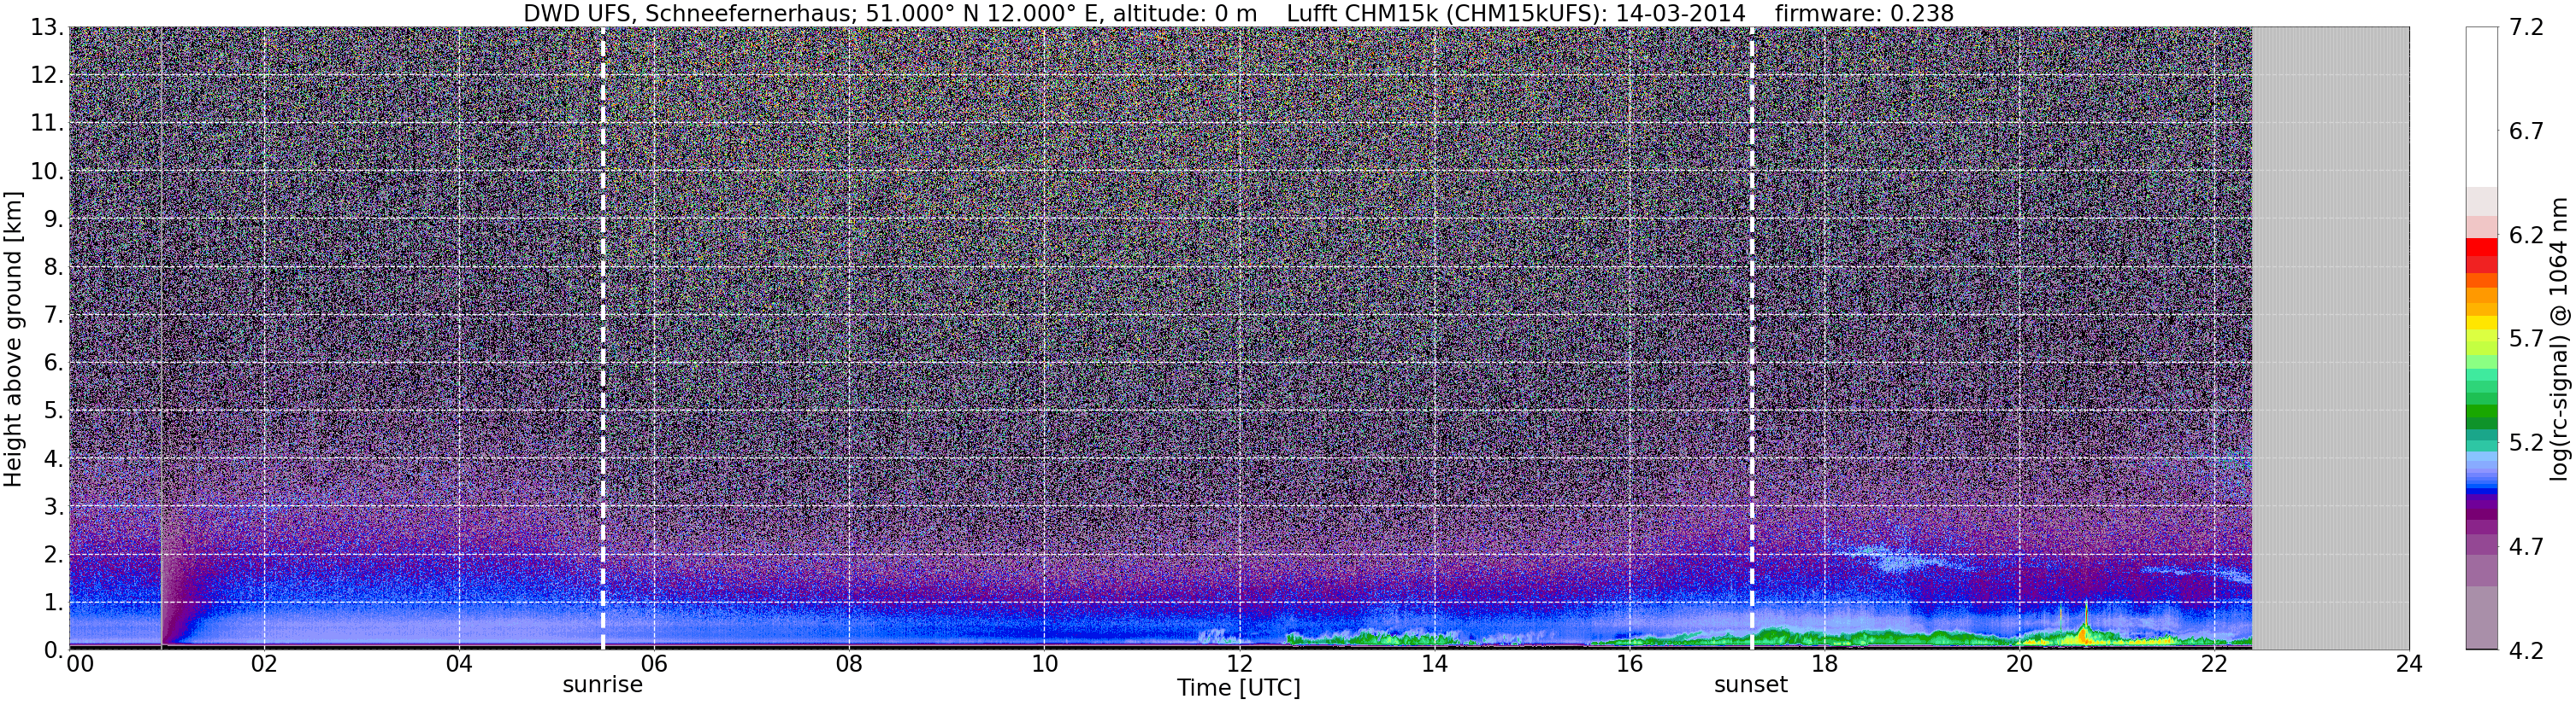Click the '6.7' colorbar tick value
This screenshot has width=2576, height=705.
click(x=2526, y=131)
